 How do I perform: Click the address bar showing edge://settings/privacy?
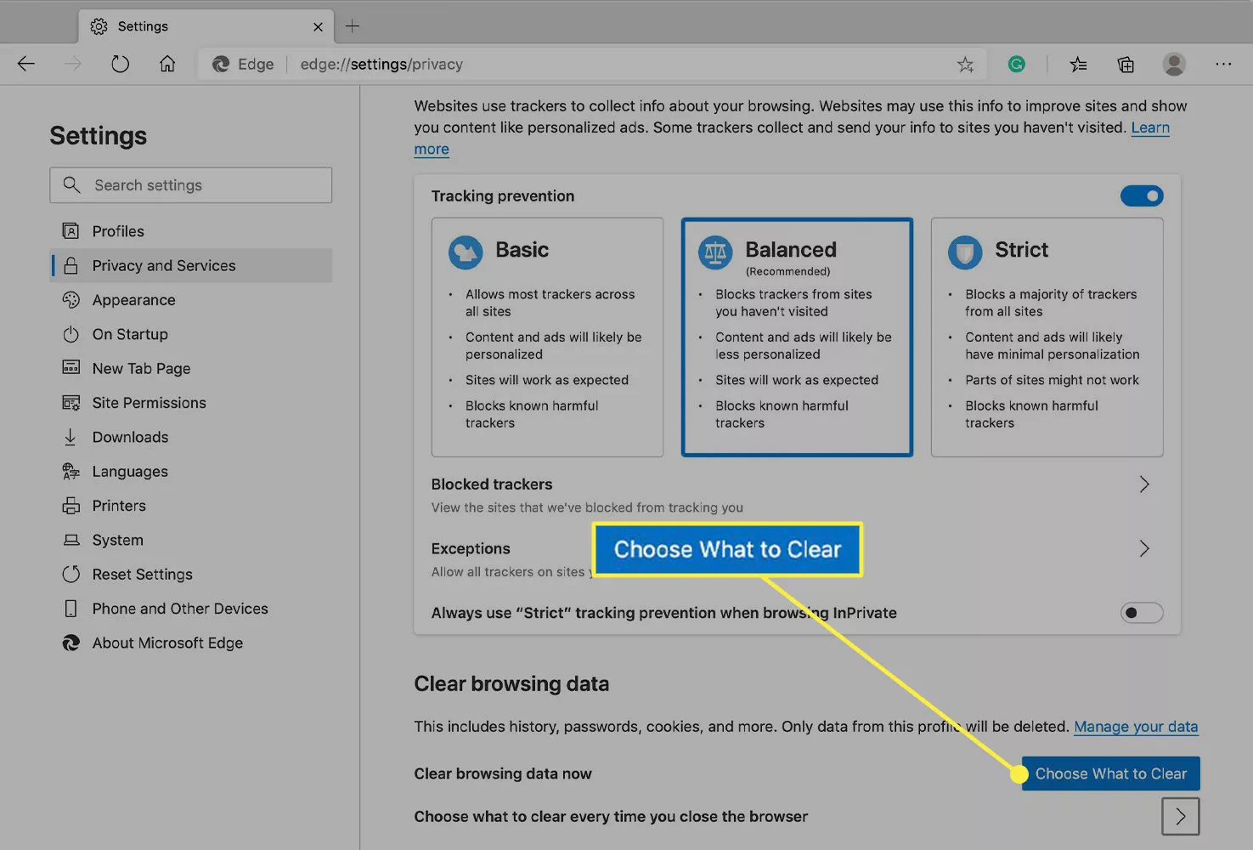[x=592, y=65]
